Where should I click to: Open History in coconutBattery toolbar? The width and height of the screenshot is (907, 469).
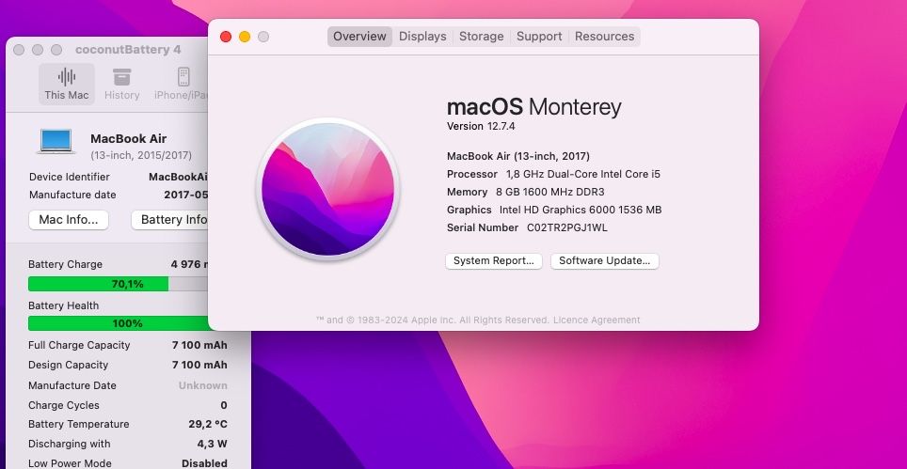pos(122,85)
